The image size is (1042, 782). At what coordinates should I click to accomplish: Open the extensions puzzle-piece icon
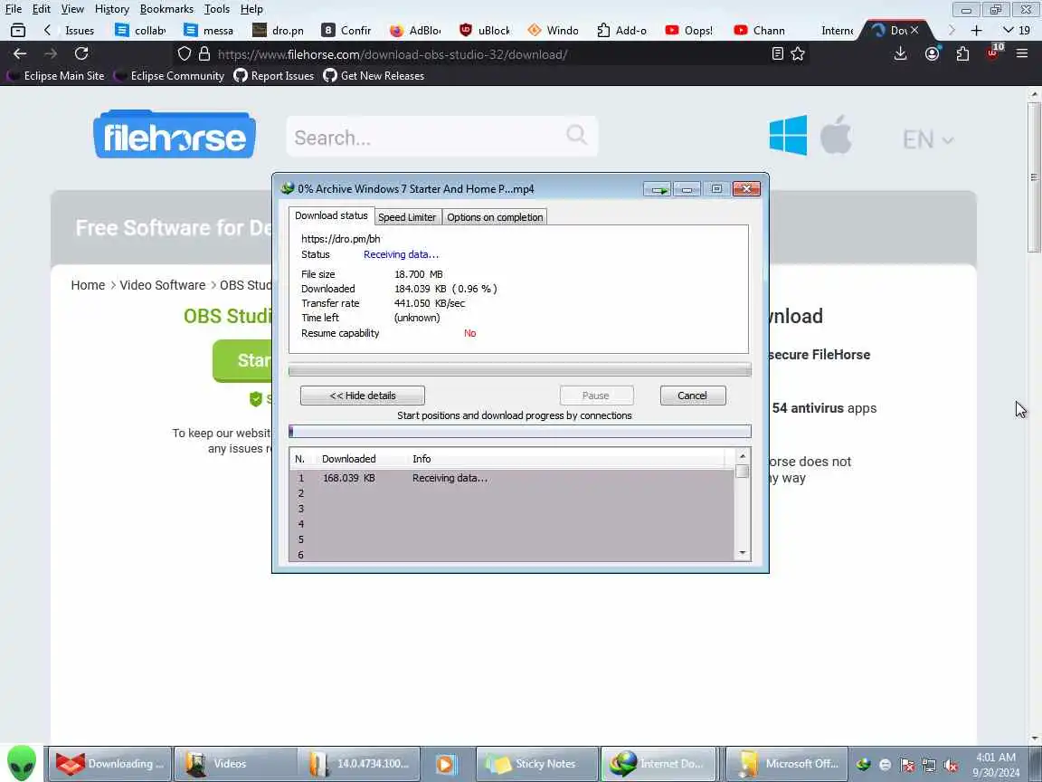963,54
